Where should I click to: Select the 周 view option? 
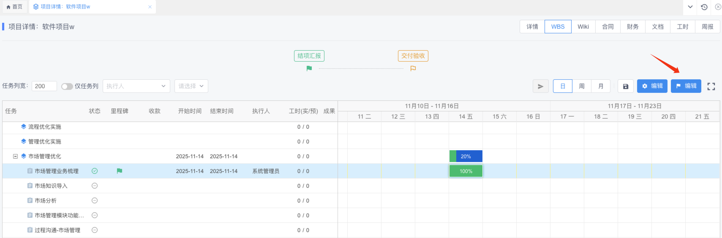coord(582,86)
